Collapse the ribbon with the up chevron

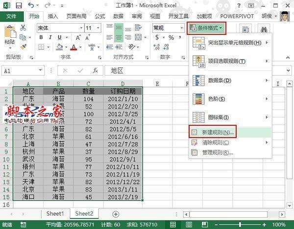click(x=288, y=57)
